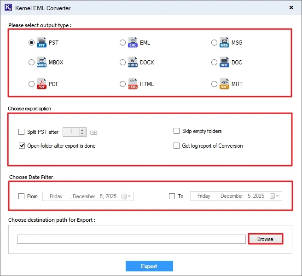Tick the To date filter checkbox
302x276 pixels.
point(172,196)
